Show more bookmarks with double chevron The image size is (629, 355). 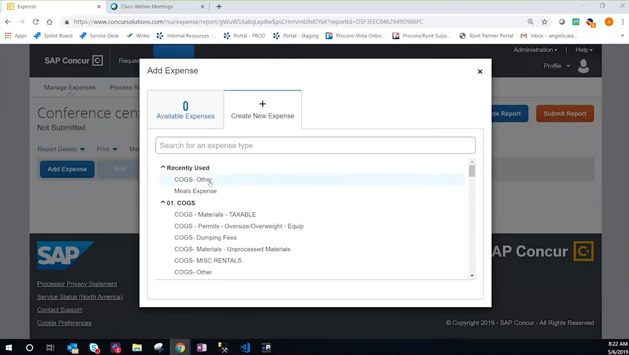click(622, 36)
